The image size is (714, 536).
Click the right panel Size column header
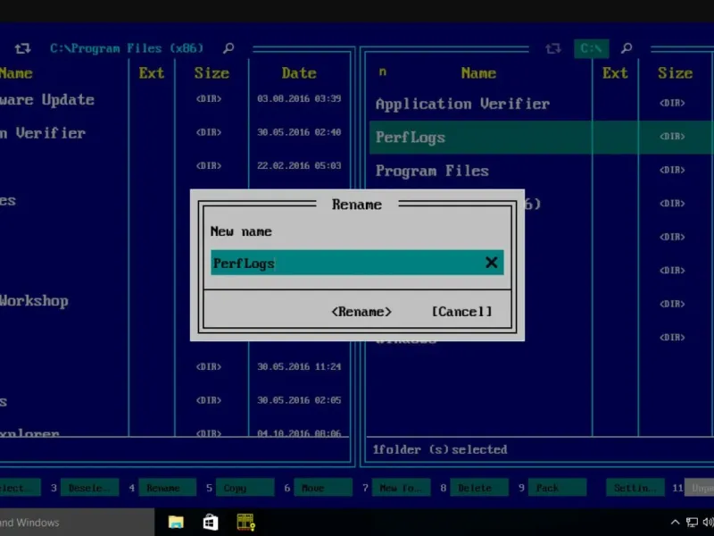[x=675, y=73]
